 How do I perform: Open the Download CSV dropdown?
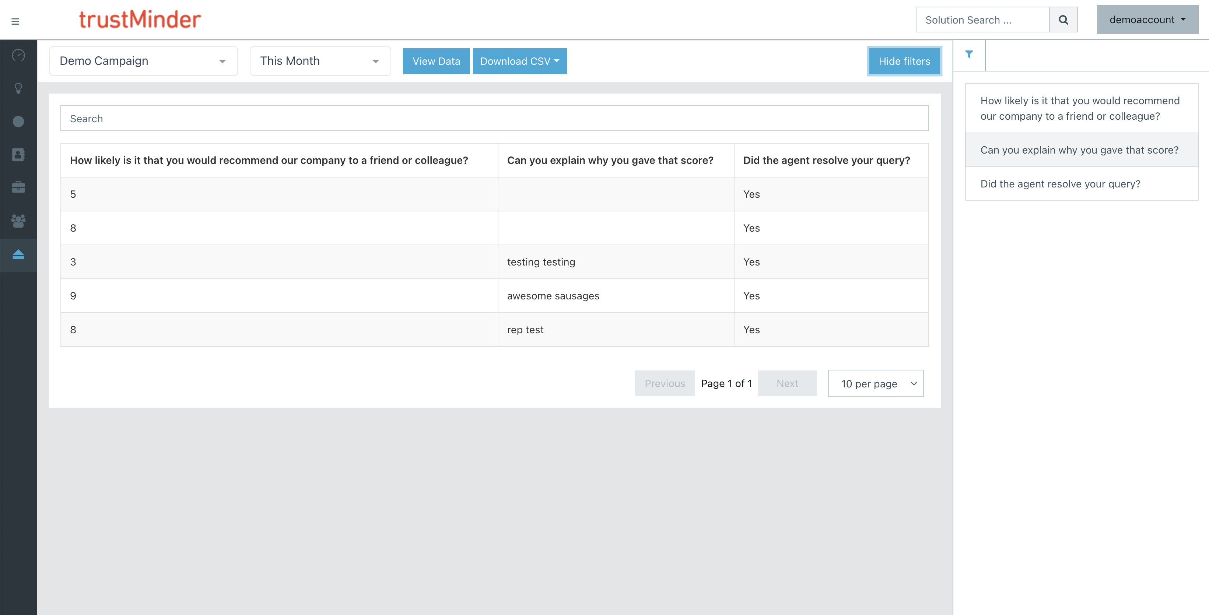(519, 61)
